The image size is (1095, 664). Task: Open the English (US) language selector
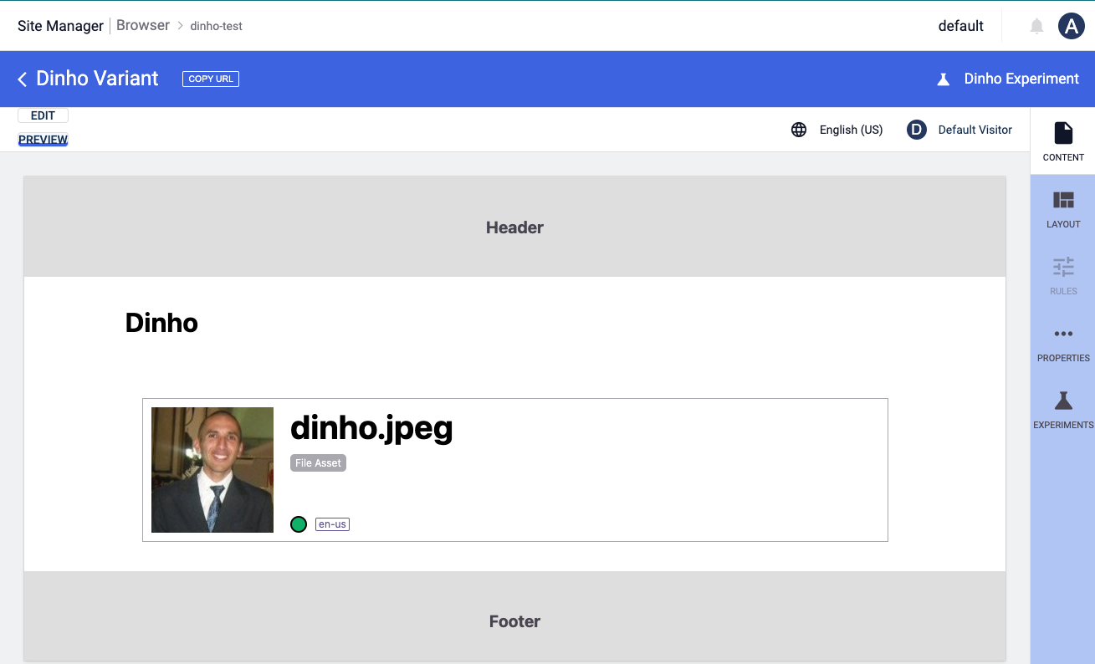(851, 130)
